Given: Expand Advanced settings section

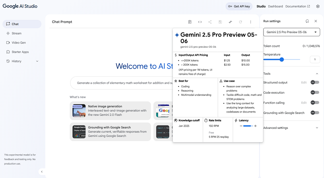Looking at the screenshot, I should 292,128.
